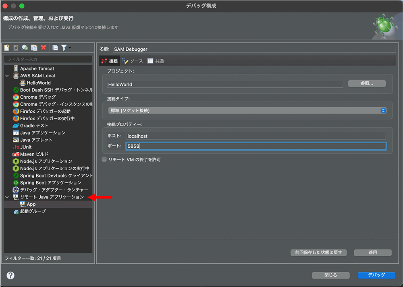Viewport: 403px width, 287px height.
Task: Click the フィルター入力 search field
Action: pyautogui.click(x=48, y=59)
